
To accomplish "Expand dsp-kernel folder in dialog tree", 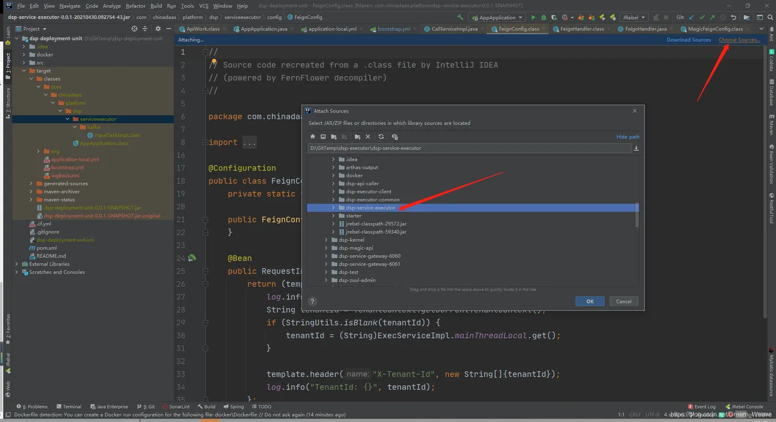I will click(x=326, y=240).
